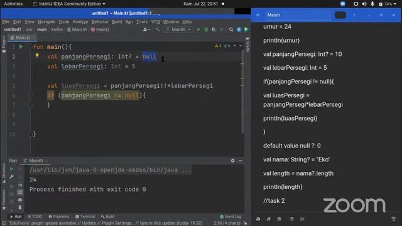Toggle soft-wrap in the Run console
Screen dimensions: 402x226
20,185
